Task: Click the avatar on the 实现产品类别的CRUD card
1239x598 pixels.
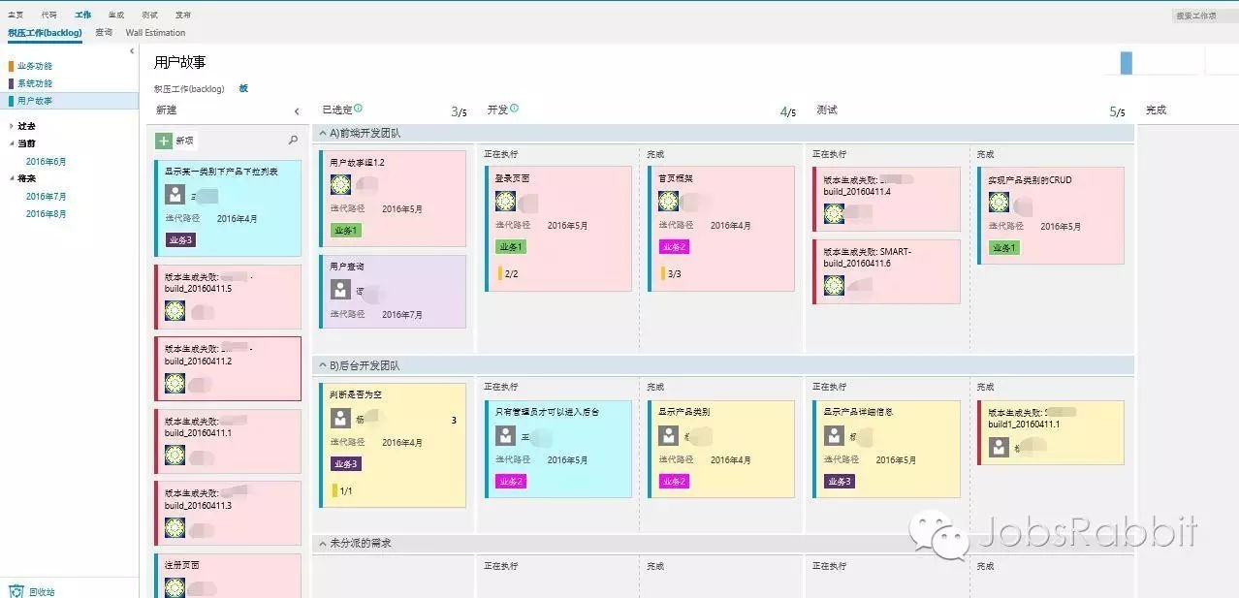Action: 999,202
